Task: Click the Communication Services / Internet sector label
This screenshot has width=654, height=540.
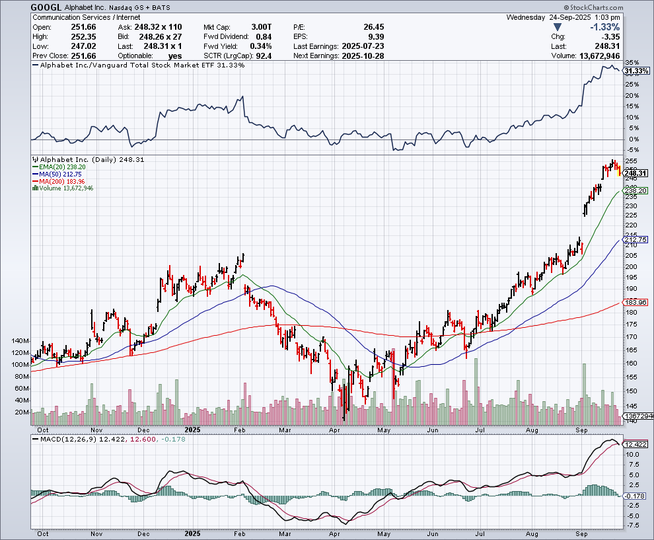Action: click(82, 17)
